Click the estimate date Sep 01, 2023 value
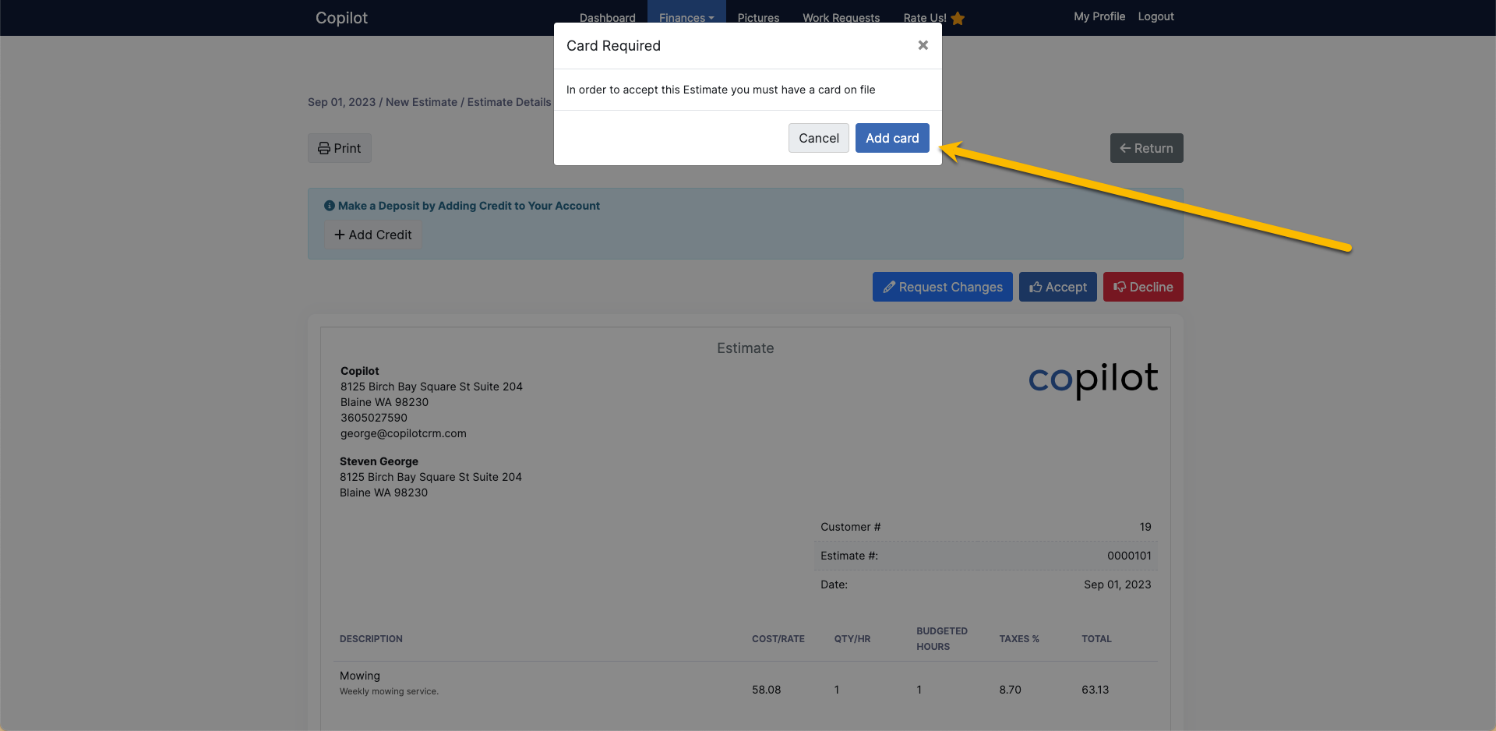1496x731 pixels. [x=1117, y=584]
